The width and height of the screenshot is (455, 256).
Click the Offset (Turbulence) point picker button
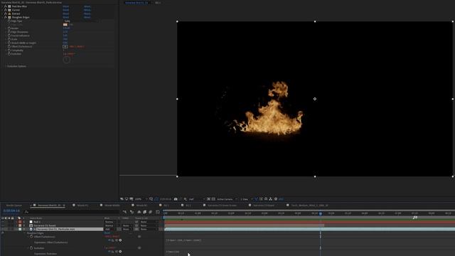pyautogui.click(x=65, y=46)
